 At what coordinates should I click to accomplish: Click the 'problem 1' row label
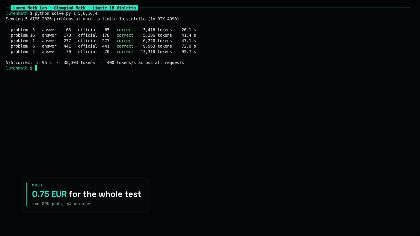(x=23, y=41)
